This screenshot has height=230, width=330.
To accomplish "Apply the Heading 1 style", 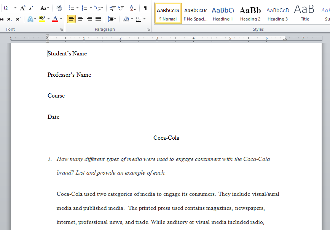I will [223, 14].
